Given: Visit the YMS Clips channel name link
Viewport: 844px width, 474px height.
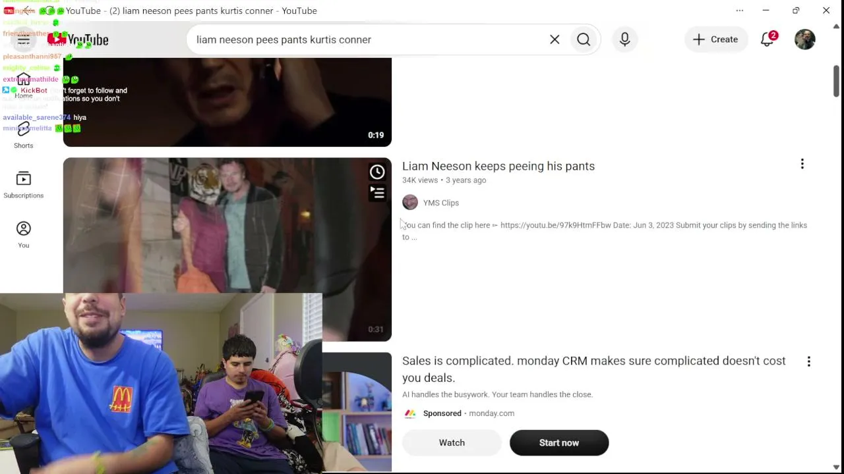Looking at the screenshot, I should pyautogui.click(x=441, y=203).
